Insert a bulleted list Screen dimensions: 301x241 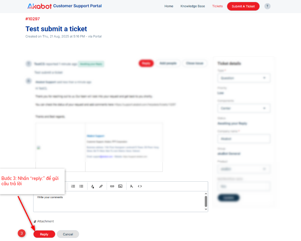(81, 186)
